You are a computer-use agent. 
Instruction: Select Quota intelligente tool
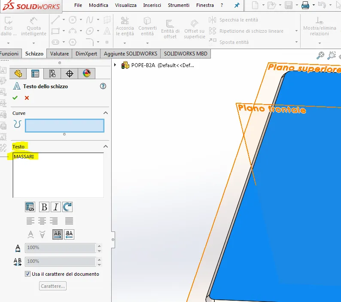point(33,27)
